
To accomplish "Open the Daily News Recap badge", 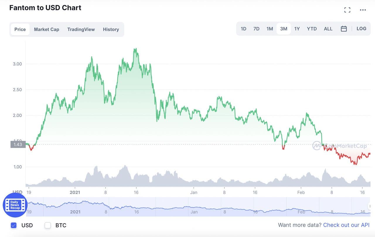I will coord(15,205).
